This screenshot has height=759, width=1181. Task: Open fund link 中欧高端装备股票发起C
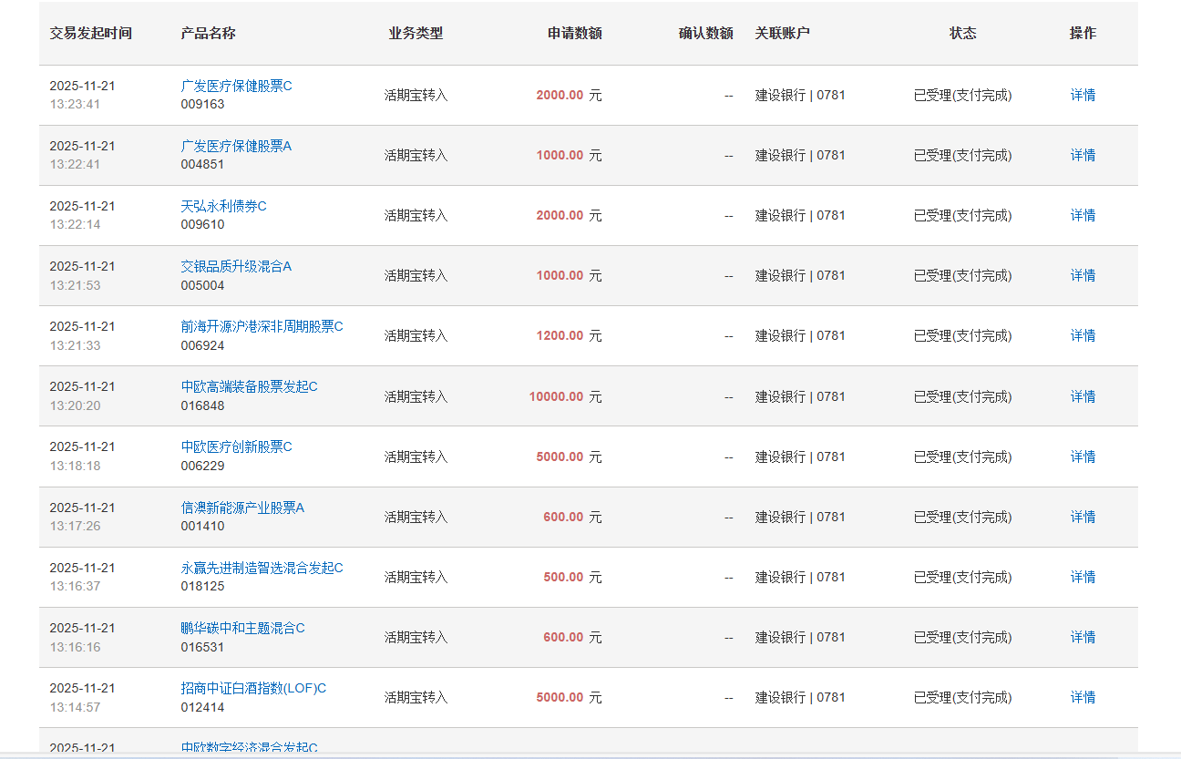click(249, 386)
